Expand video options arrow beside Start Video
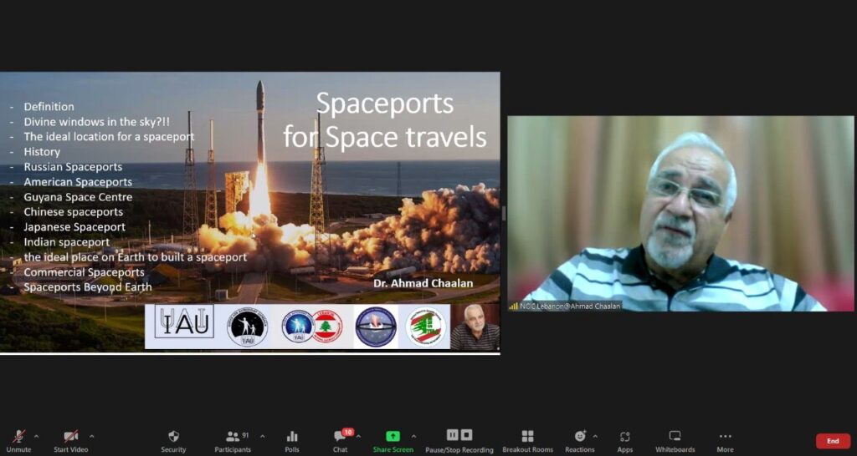This screenshot has height=456, width=857. [x=92, y=436]
